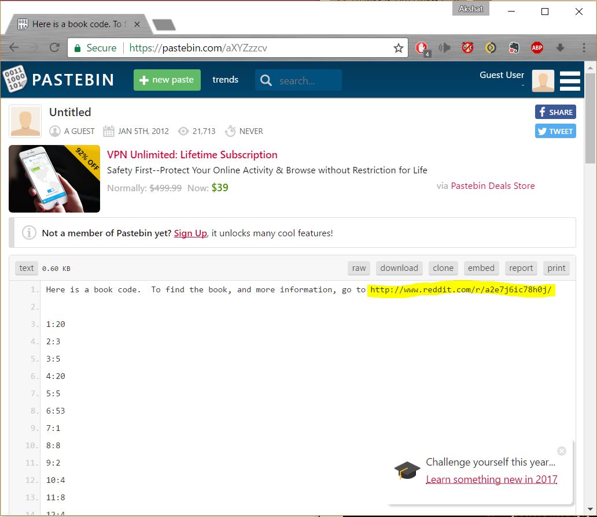Tweet this paste
597x517 pixels.
pyautogui.click(x=555, y=131)
